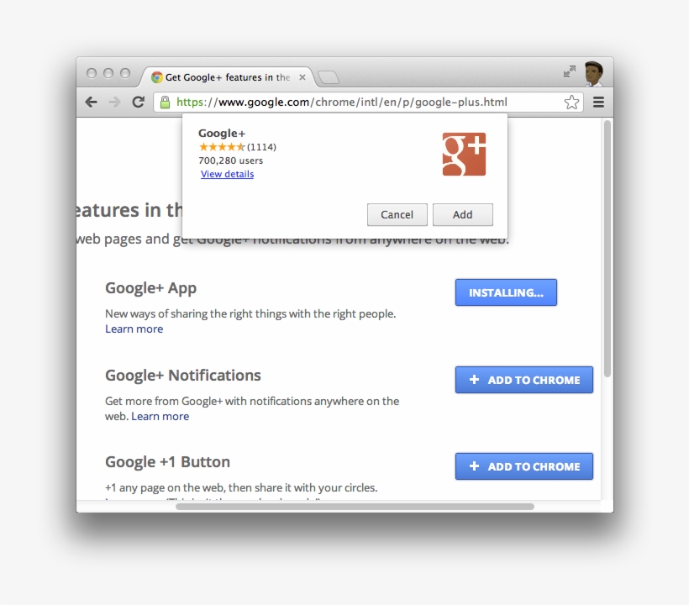The height and width of the screenshot is (605, 689).
Task: Open the Chrome menu via hamburger icon
Action: (x=598, y=102)
